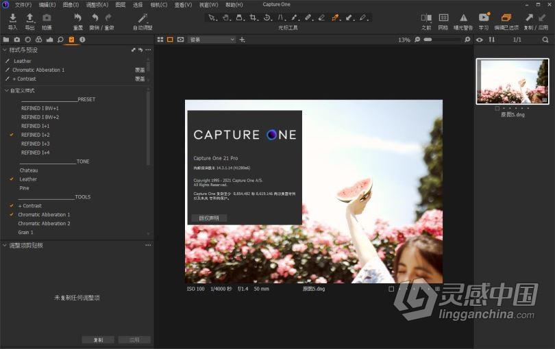The height and width of the screenshot is (349, 555).
Task: Click the Export (导出) toolbar icon
Action: pyautogui.click(x=30, y=18)
